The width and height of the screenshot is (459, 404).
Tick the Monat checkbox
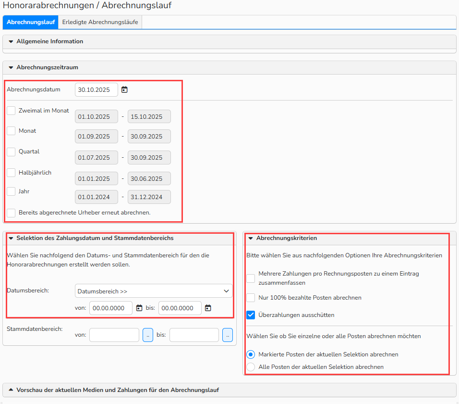[x=11, y=131]
